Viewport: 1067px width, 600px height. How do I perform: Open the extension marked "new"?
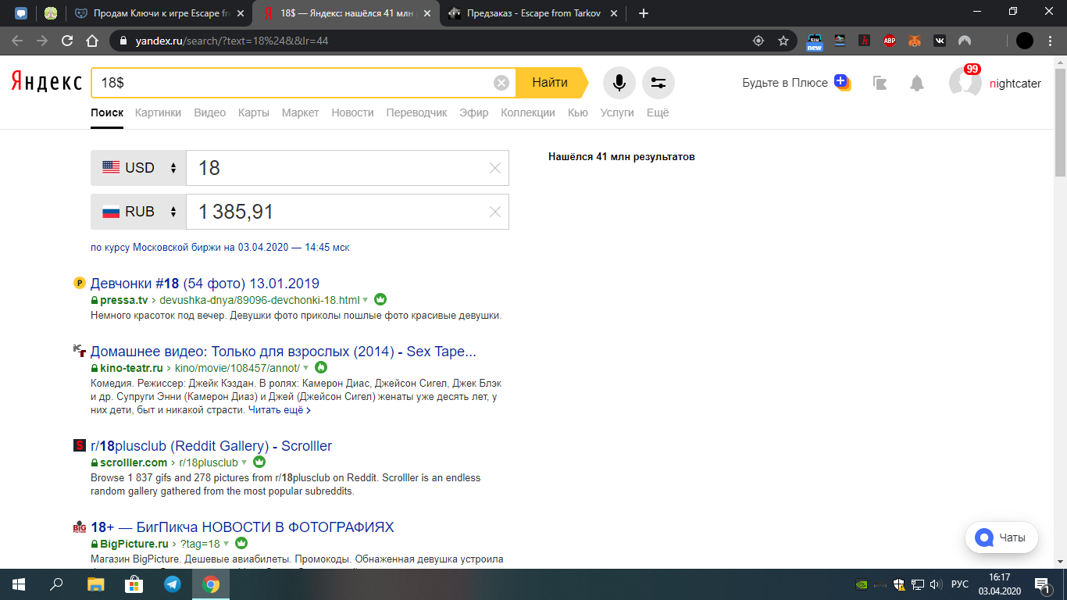815,41
